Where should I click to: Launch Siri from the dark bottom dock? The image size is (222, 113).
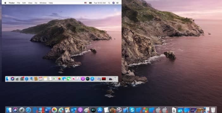coord(15,110)
